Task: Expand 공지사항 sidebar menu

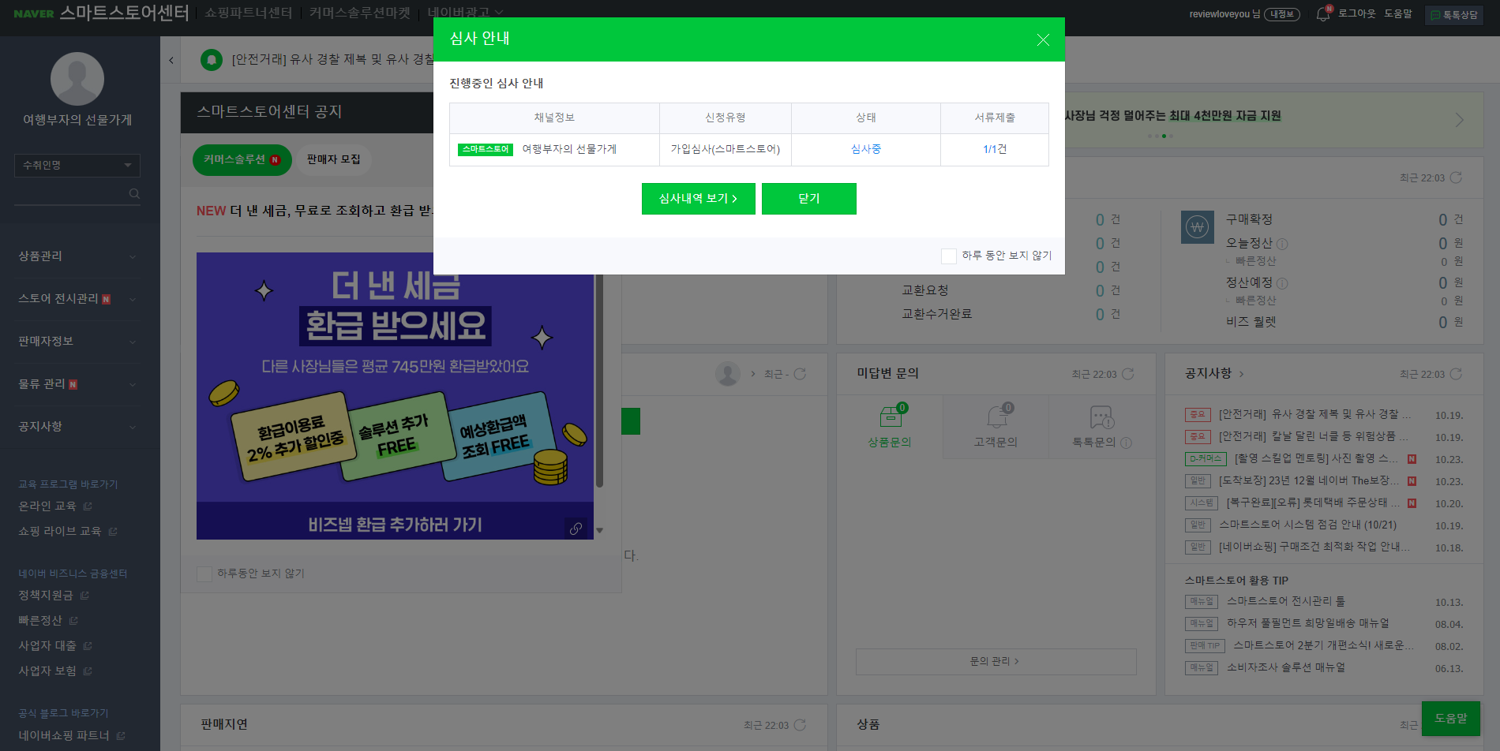Action: (x=77, y=427)
